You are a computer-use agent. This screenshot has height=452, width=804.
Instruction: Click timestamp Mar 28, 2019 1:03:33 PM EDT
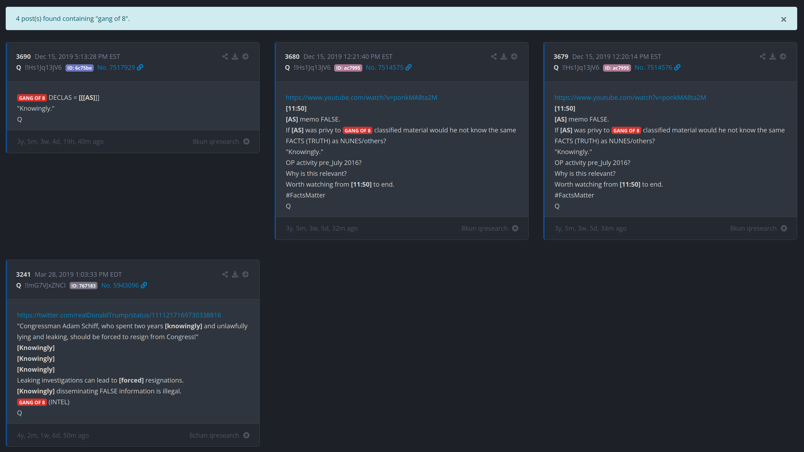(x=78, y=274)
